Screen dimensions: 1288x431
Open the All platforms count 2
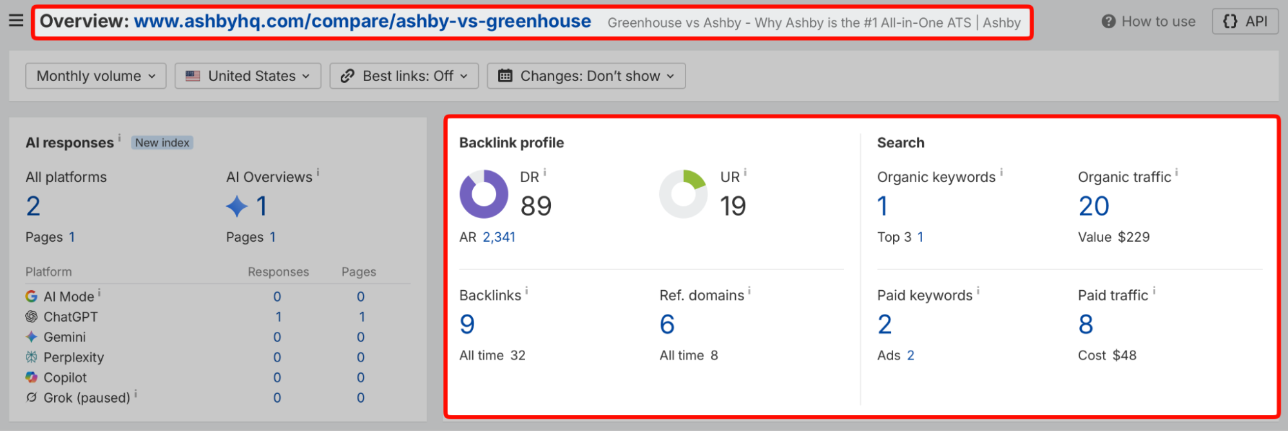33,206
